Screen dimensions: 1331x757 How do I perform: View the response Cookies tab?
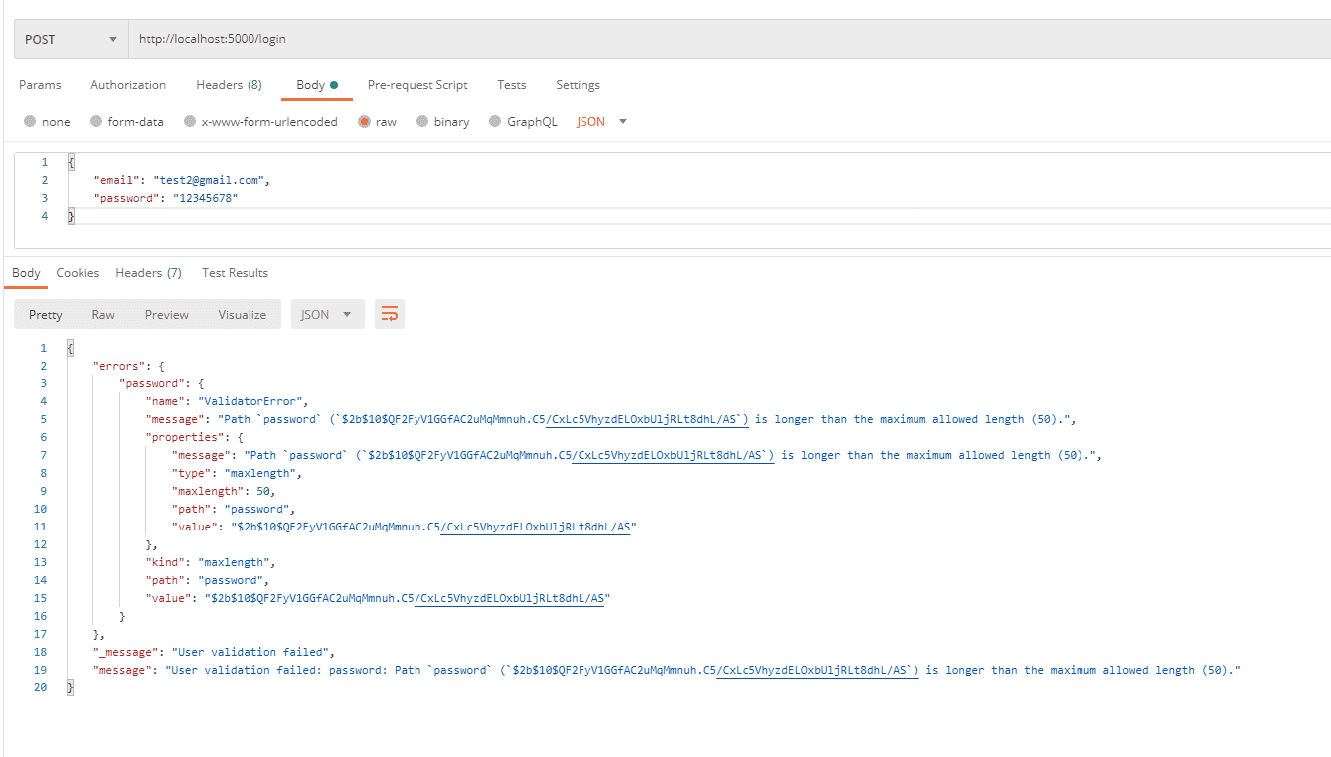(x=78, y=273)
